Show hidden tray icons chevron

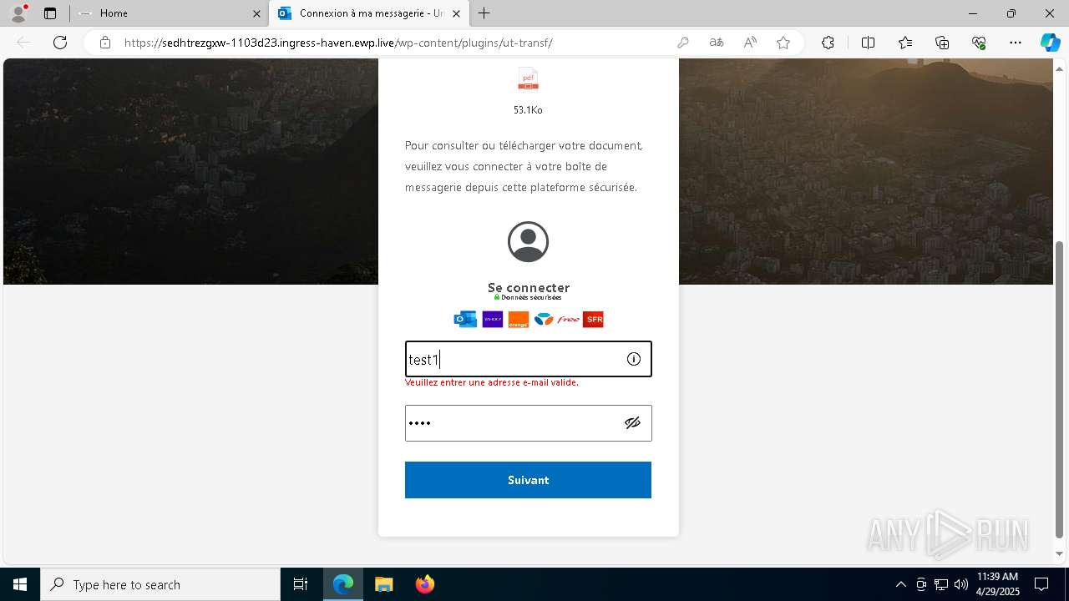point(900,584)
